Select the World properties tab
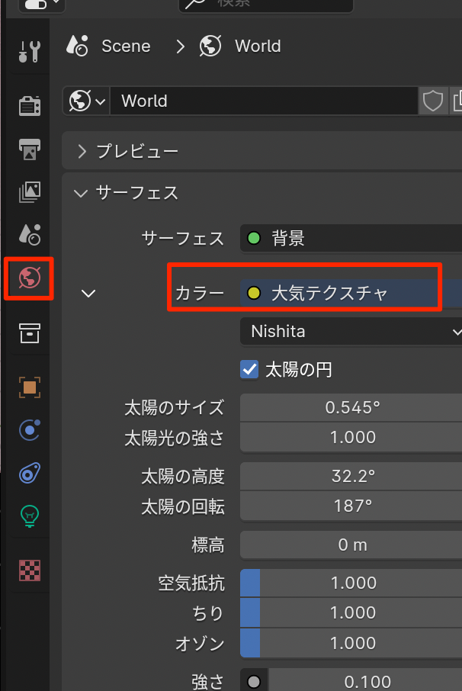 (x=29, y=278)
